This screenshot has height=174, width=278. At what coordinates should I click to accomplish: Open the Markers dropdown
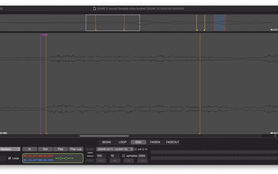click(x=10, y=149)
